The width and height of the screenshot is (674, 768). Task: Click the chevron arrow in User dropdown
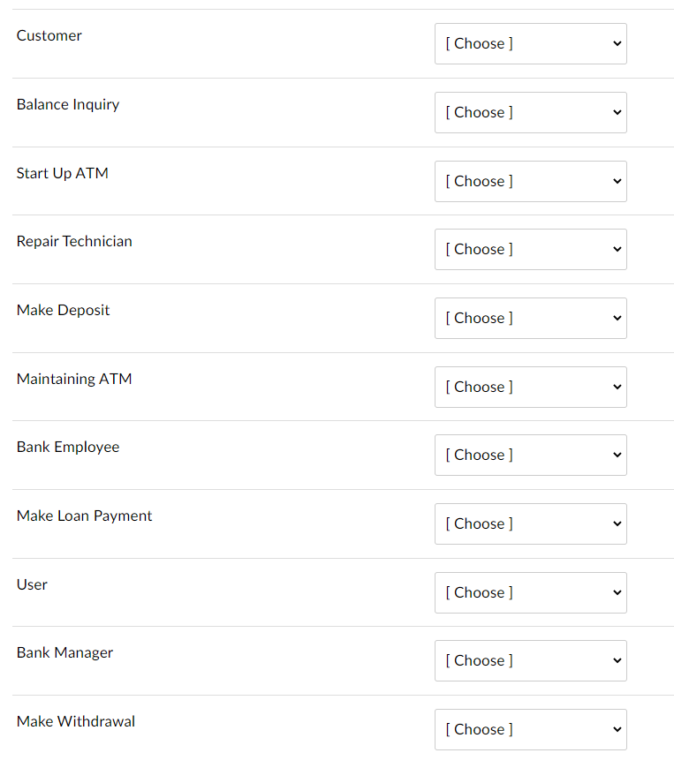(617, 592)
